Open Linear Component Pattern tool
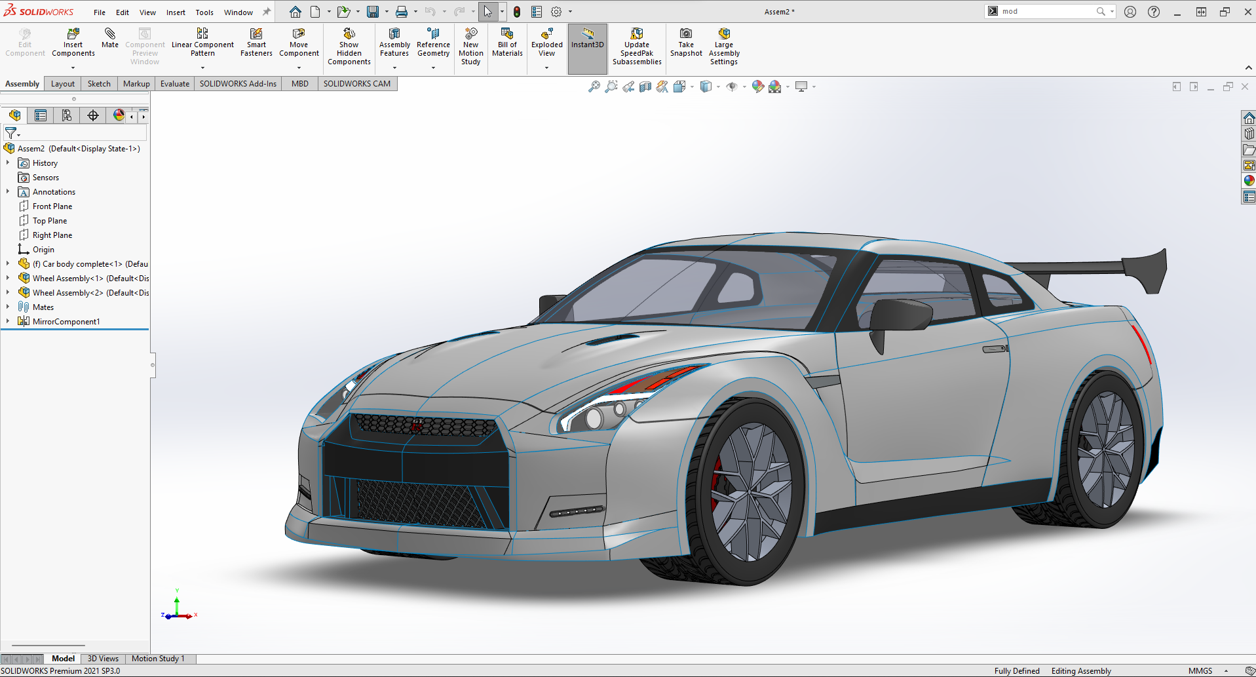Screen dimensions: 1256x677 pyautogui.click(x=202, y=43)
